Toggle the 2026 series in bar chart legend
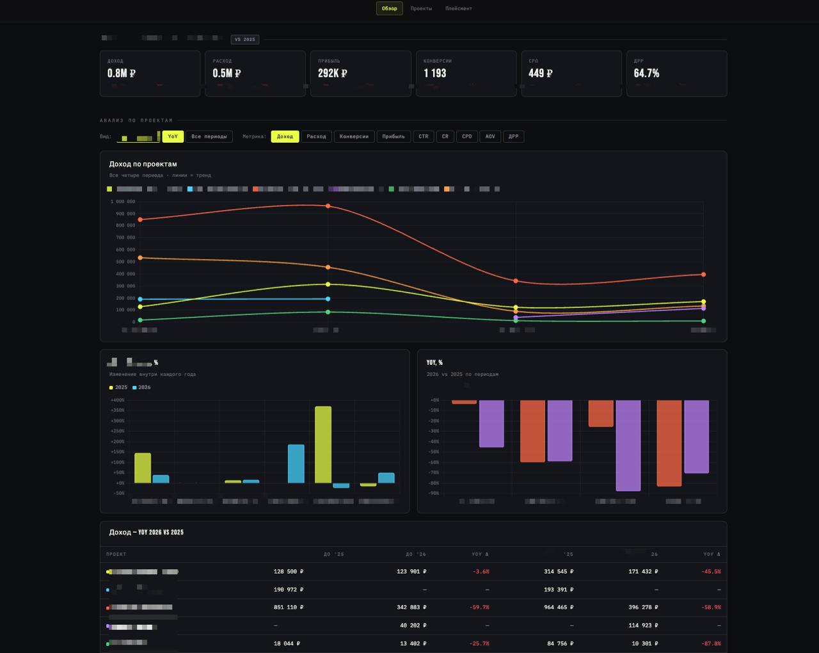This screenshot has width=819, height=653. click(141, 387)
